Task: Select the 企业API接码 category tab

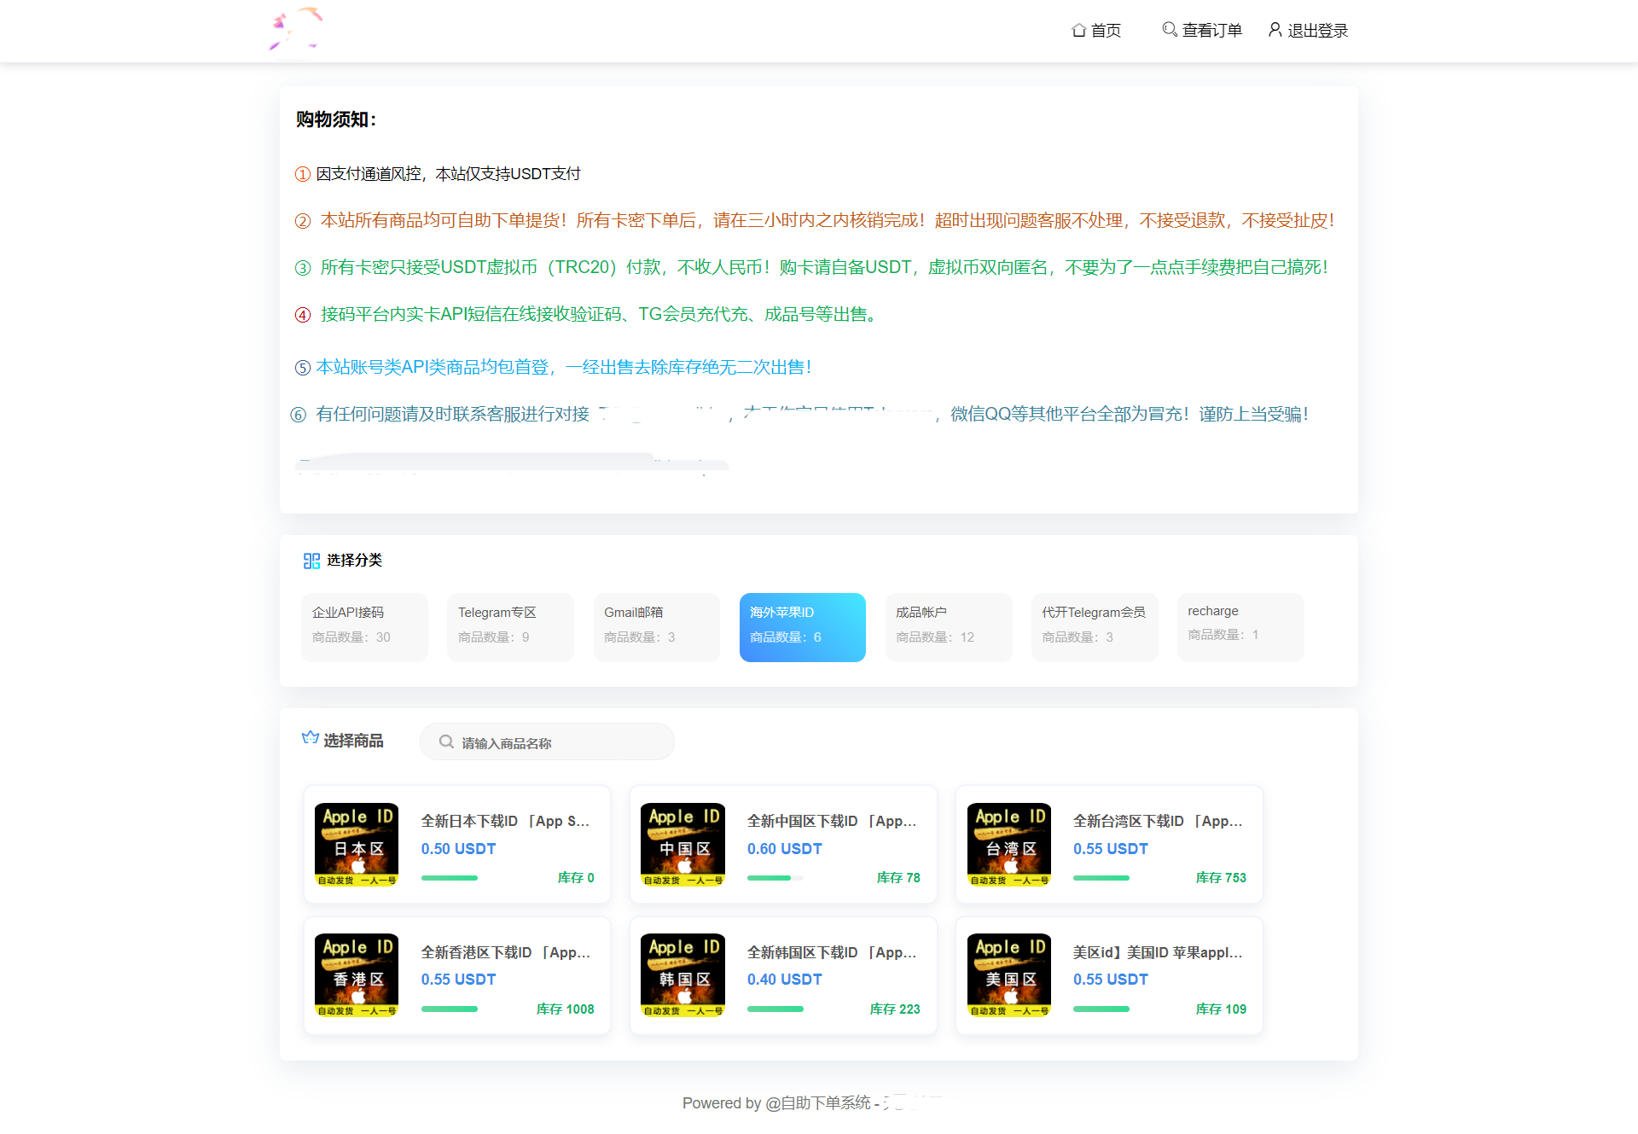Action: (364, 626)
